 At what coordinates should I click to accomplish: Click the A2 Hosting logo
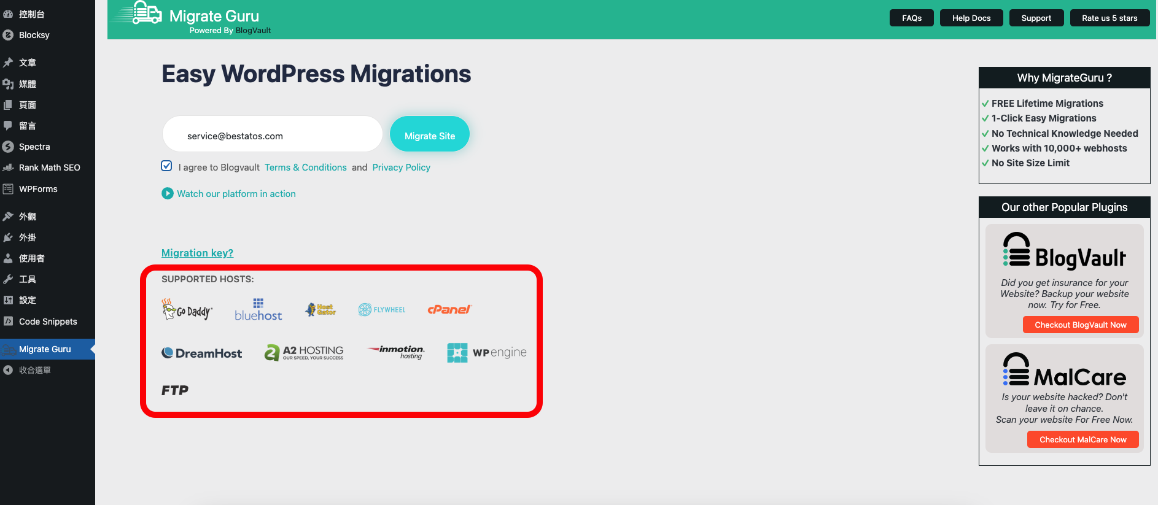tap(304, 352)
